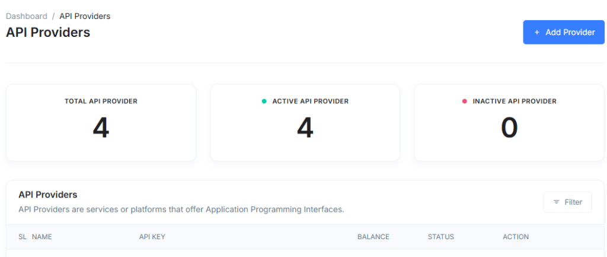Click the STATUS column header
This screenshot has width=607, height=257.
tap(440, 237)
